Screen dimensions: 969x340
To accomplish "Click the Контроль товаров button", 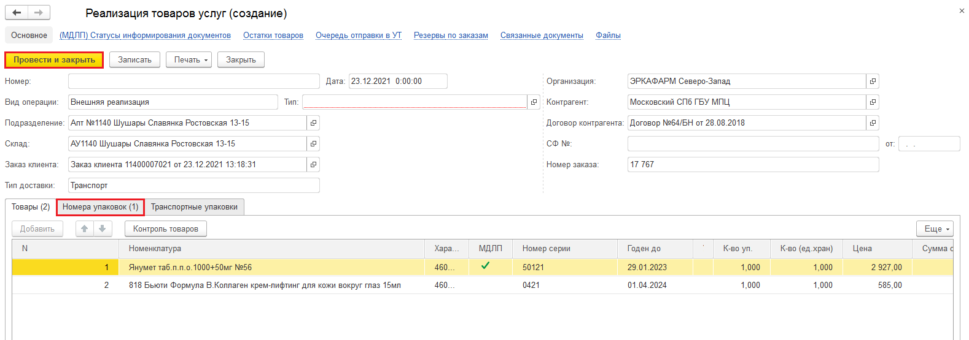I will (x=166, y=229).
